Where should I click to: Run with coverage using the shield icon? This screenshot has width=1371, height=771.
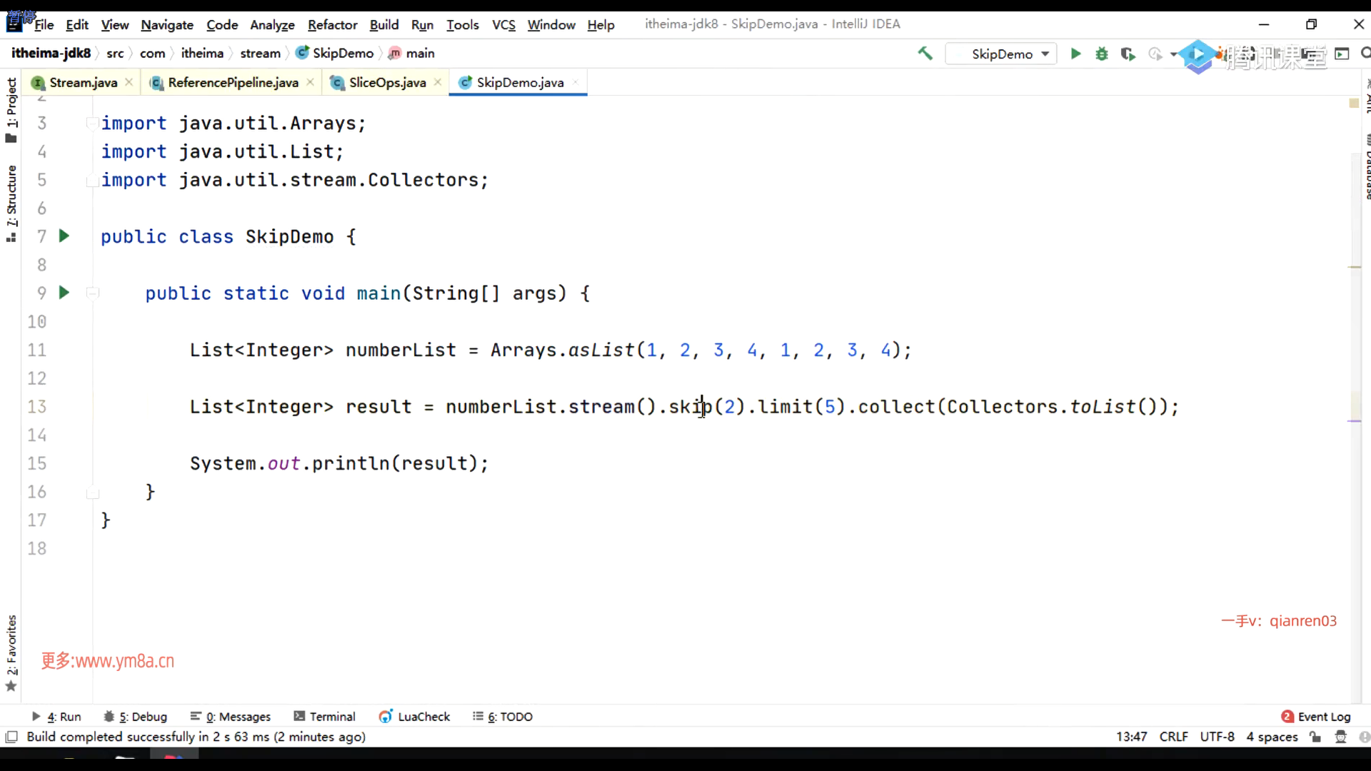1128,54
